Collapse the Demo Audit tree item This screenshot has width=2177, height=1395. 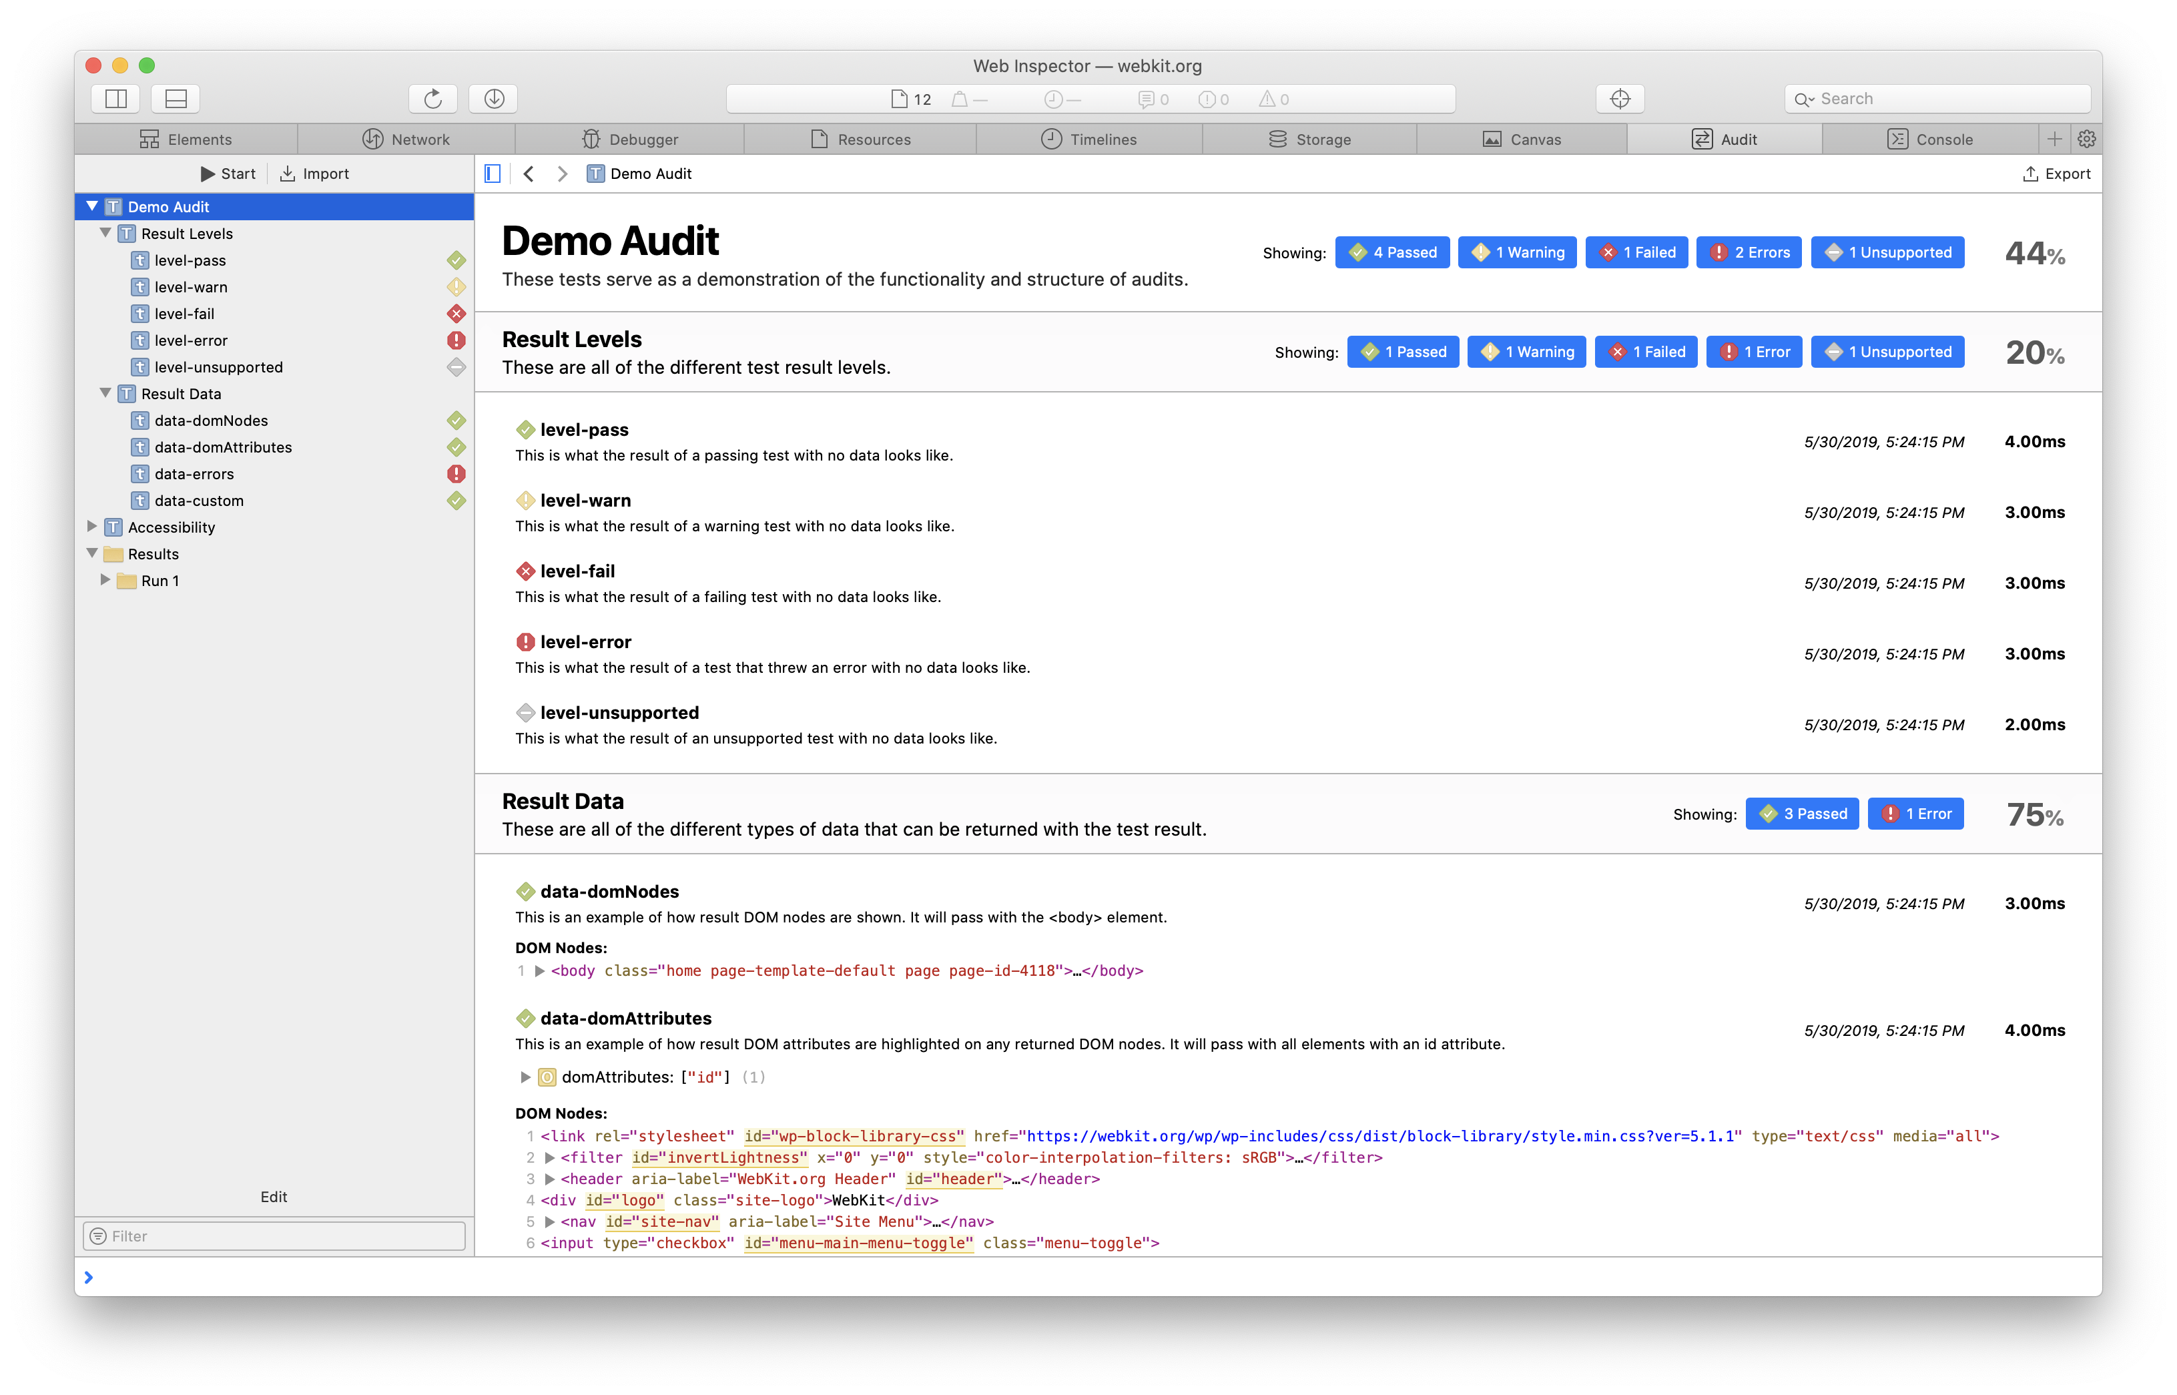[92, 206]
